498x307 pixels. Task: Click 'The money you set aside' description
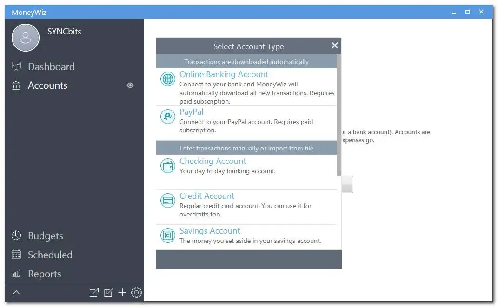tap(250, 241)
